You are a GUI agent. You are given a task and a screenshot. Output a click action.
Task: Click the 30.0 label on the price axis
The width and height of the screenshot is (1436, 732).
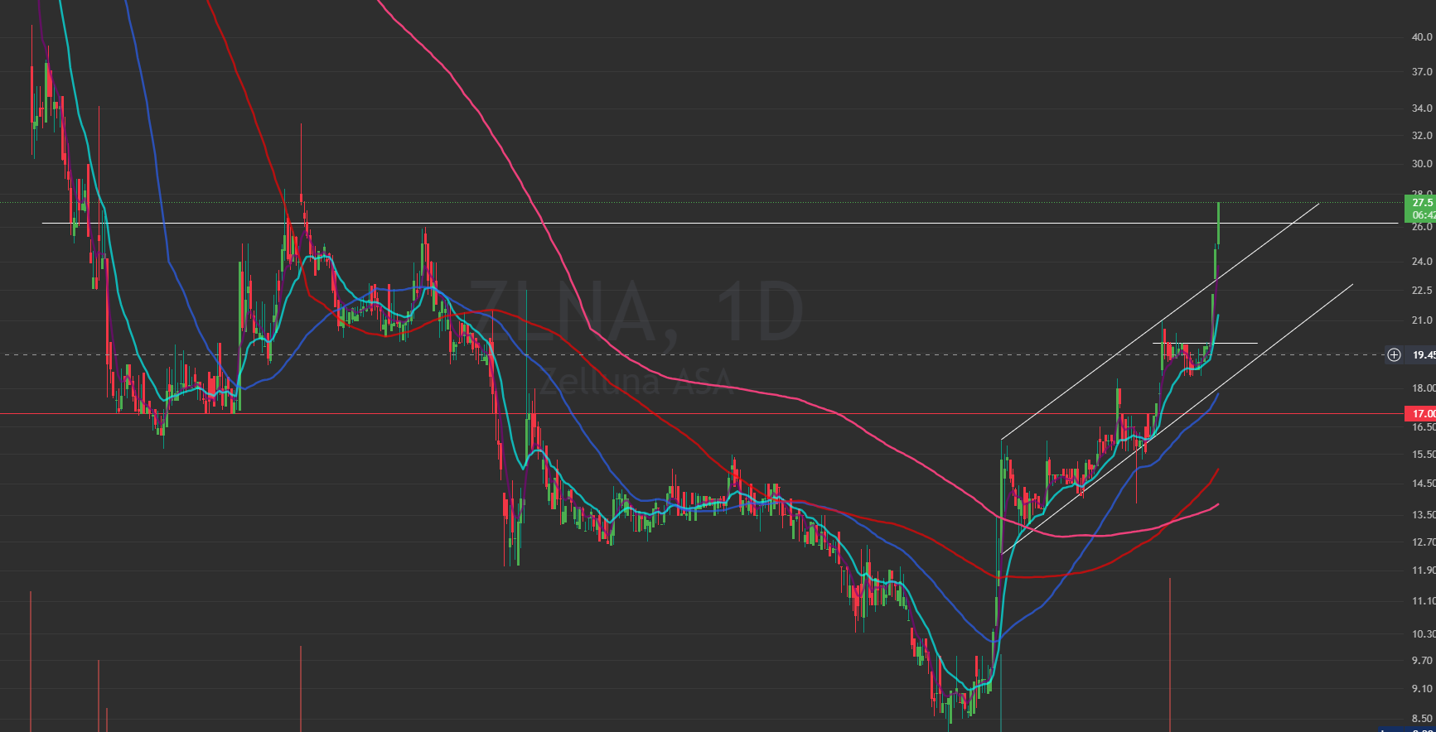click(1421, 164)
